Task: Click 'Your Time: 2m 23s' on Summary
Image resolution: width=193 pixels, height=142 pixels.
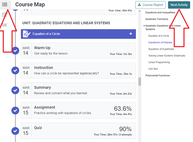Action: (x=121, y=94)
